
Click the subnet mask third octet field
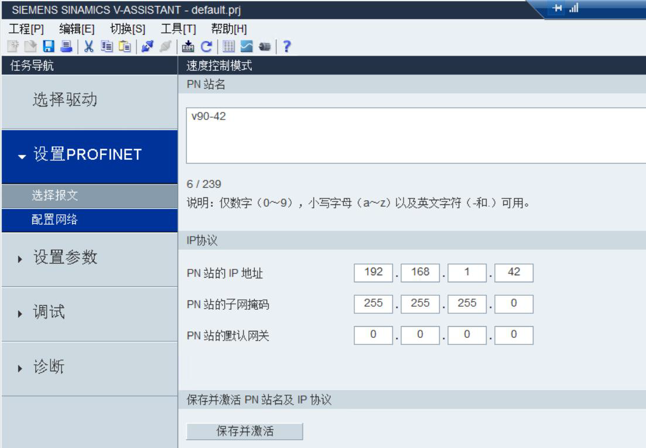pos(467,304)
